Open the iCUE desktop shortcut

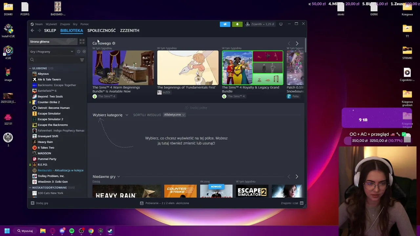coord(8,52)
